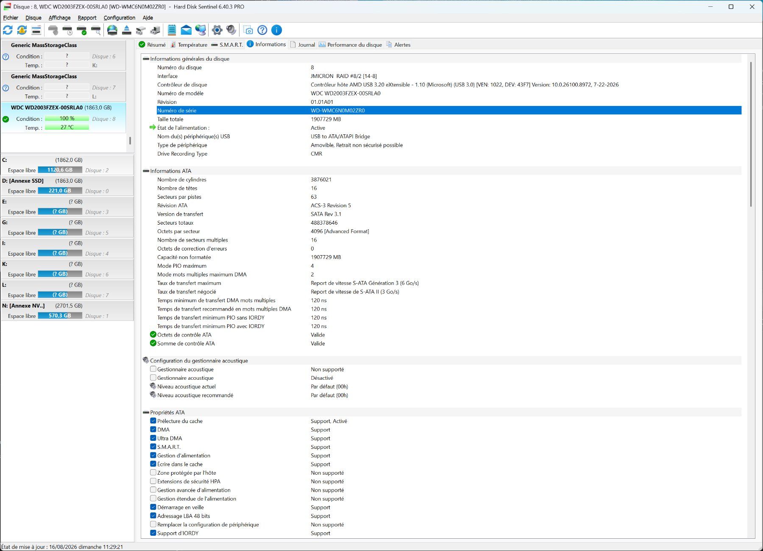The height and width of the screenshot is (551, 763).
Task: Toggle the Ultra DMA checkbox
Action: point(153,438)
